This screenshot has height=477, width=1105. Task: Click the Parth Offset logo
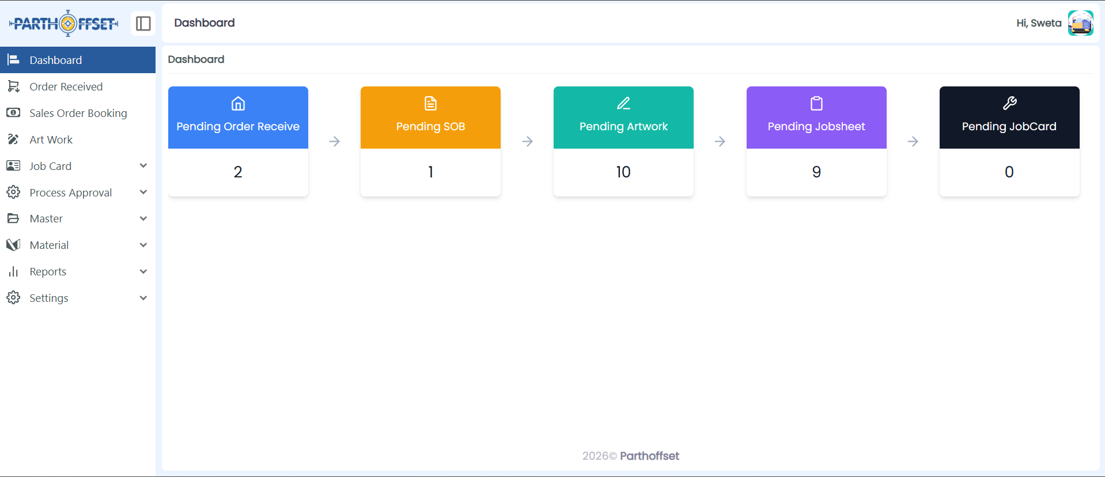point(64,24)
